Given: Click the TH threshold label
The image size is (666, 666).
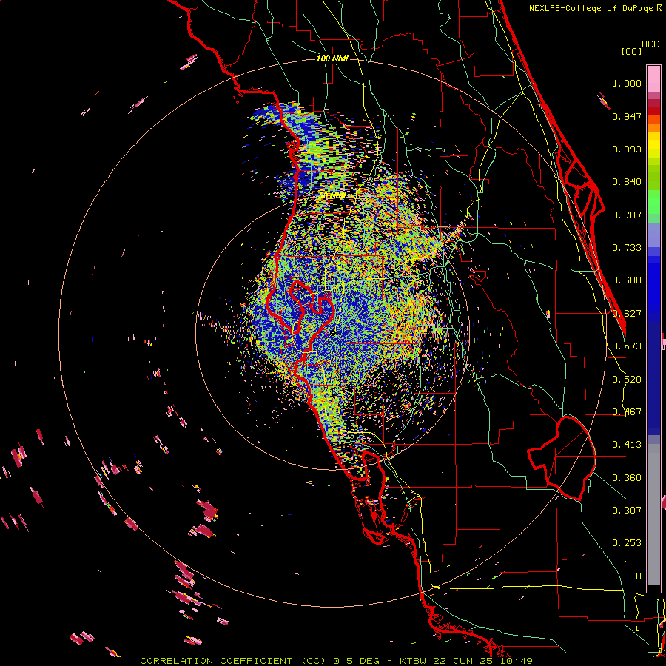Looking at the screenshot, I should [636, 576].
